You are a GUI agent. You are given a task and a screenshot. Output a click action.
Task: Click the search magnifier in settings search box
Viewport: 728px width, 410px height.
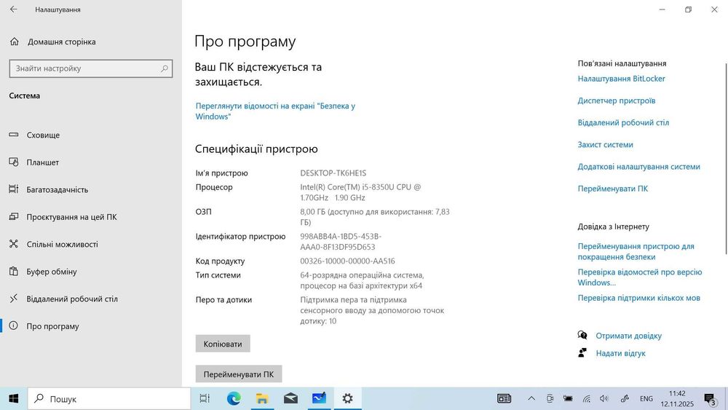coord(165,68)
